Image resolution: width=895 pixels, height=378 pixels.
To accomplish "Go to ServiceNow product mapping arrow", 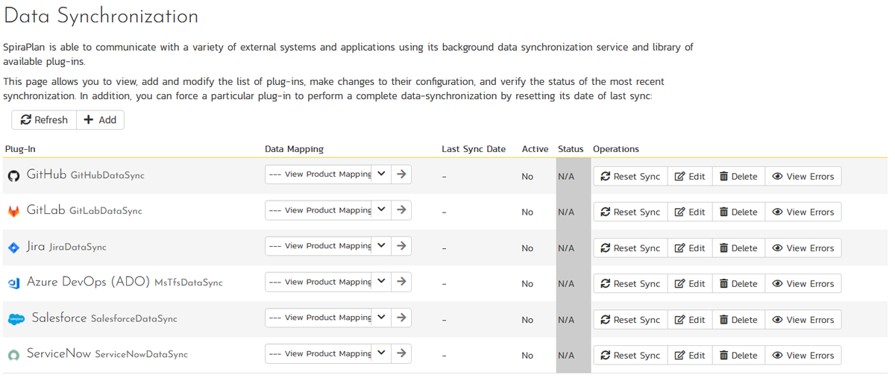I will (x=401, y=353).
